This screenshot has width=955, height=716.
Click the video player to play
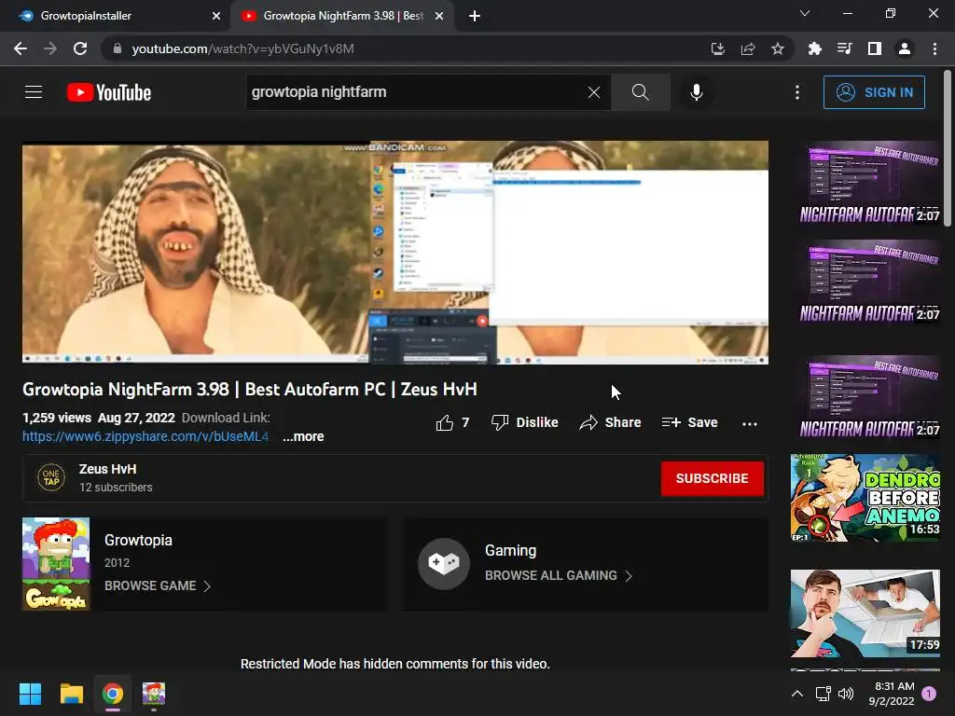(x=395, y=252)
